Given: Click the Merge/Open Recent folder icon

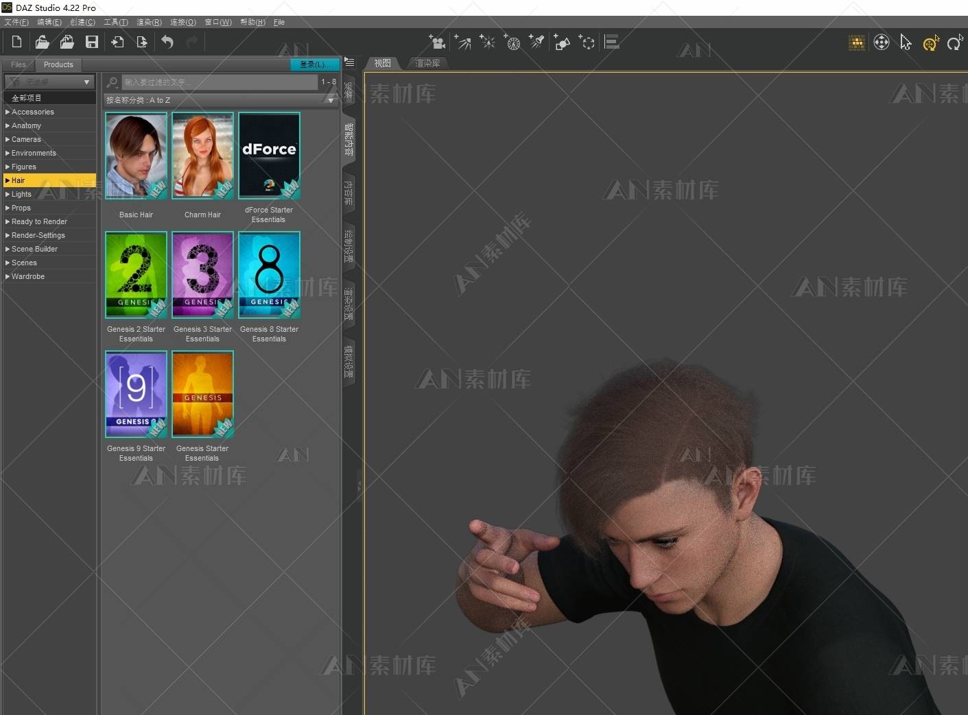Looking at the screenshot, I should coord(67,42).
